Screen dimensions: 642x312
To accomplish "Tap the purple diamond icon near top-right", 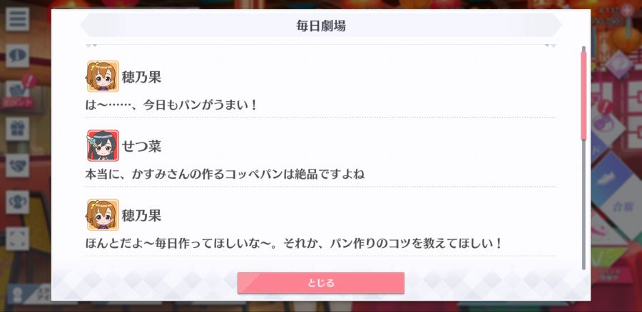I will (619, 65).
